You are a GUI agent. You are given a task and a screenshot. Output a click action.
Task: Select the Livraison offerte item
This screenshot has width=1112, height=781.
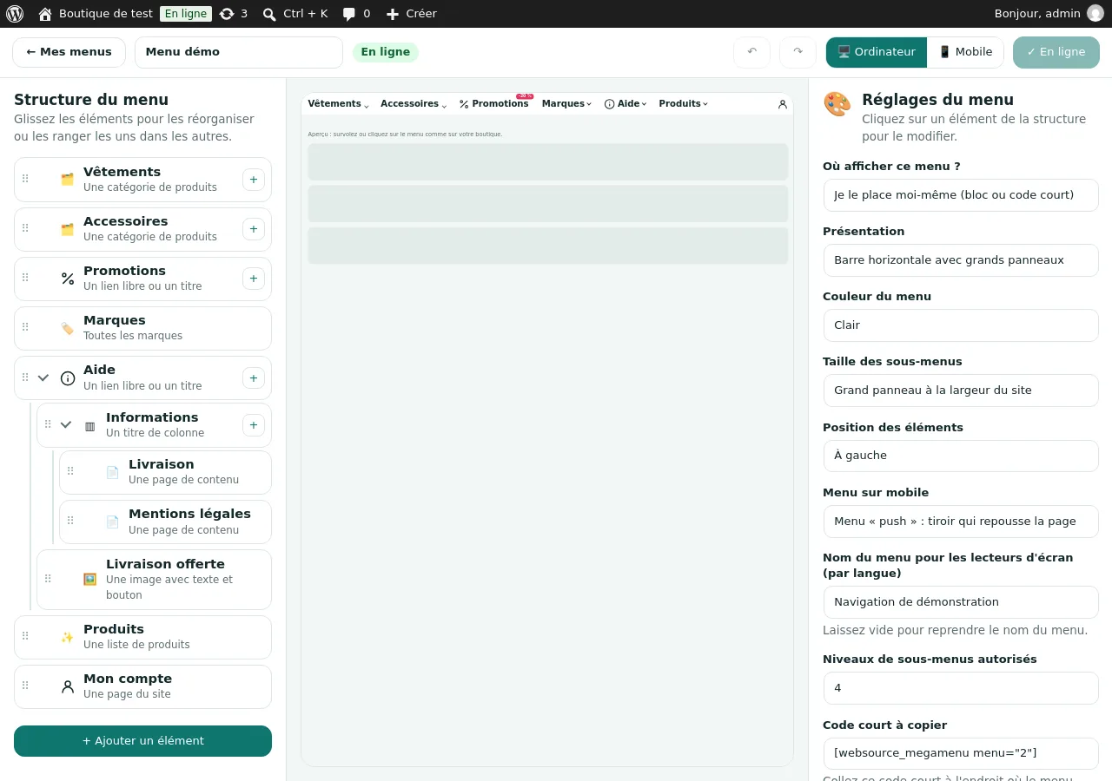click(154, 579)
